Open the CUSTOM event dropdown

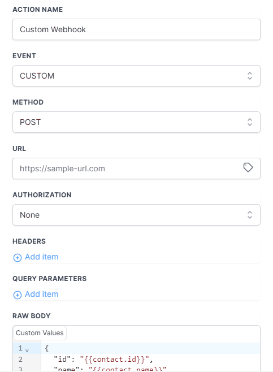click(136, 76)
